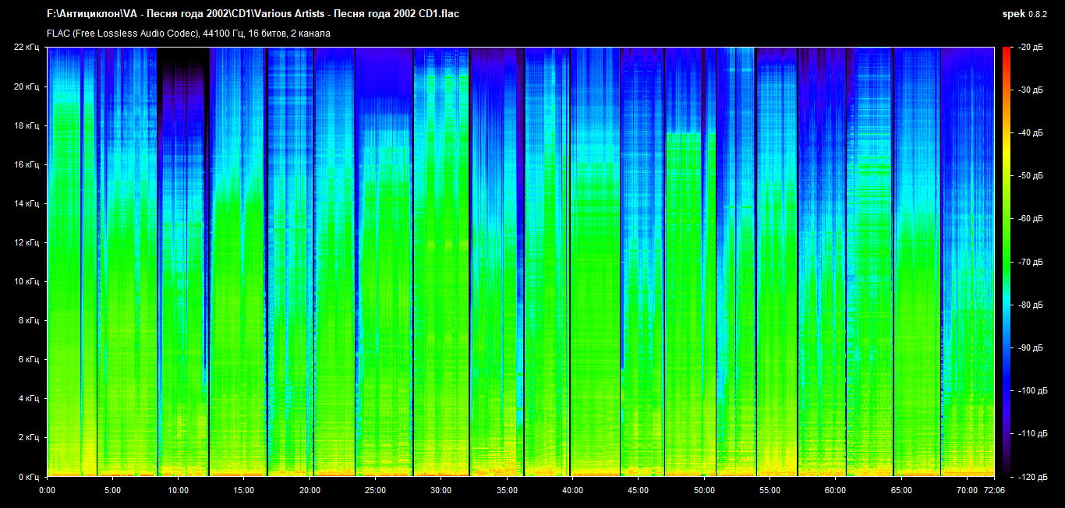Click the 2 кГц frequency label
1065x508 pixels.
(30, 437)
